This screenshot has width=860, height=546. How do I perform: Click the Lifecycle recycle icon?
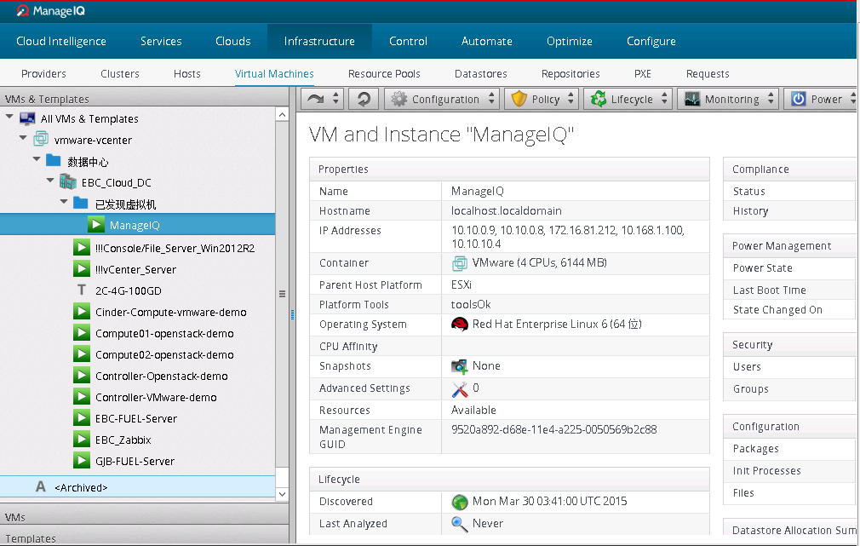[x=599, y=99]
